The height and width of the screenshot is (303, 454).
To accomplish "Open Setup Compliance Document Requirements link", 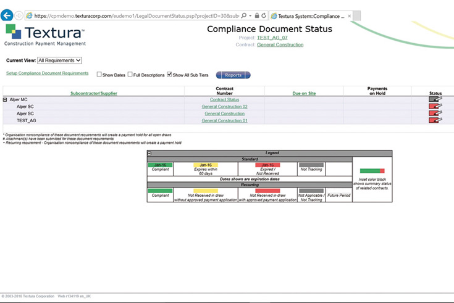I will point(47,73).
